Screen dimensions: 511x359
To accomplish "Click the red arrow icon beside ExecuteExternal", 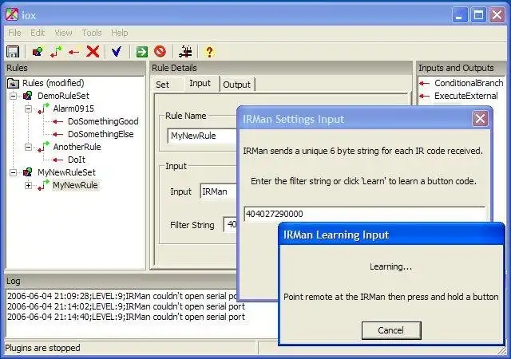I will (424, 96).
